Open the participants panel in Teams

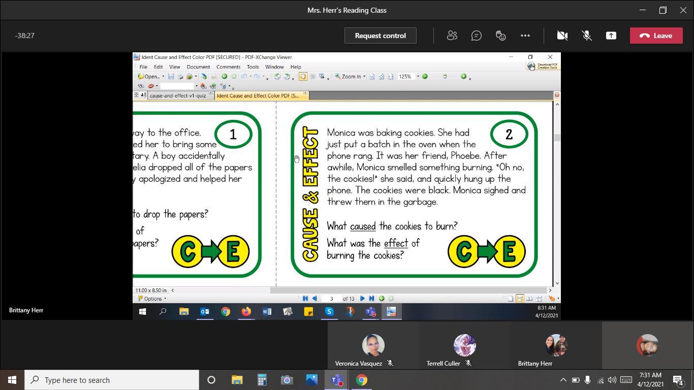(x=452, y=36)
